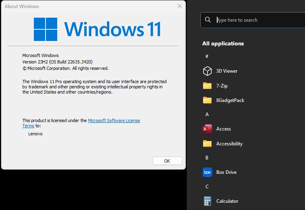Close the About Windows dialog
The height and width of the screenshot is (210, 305).
[180, 6]
